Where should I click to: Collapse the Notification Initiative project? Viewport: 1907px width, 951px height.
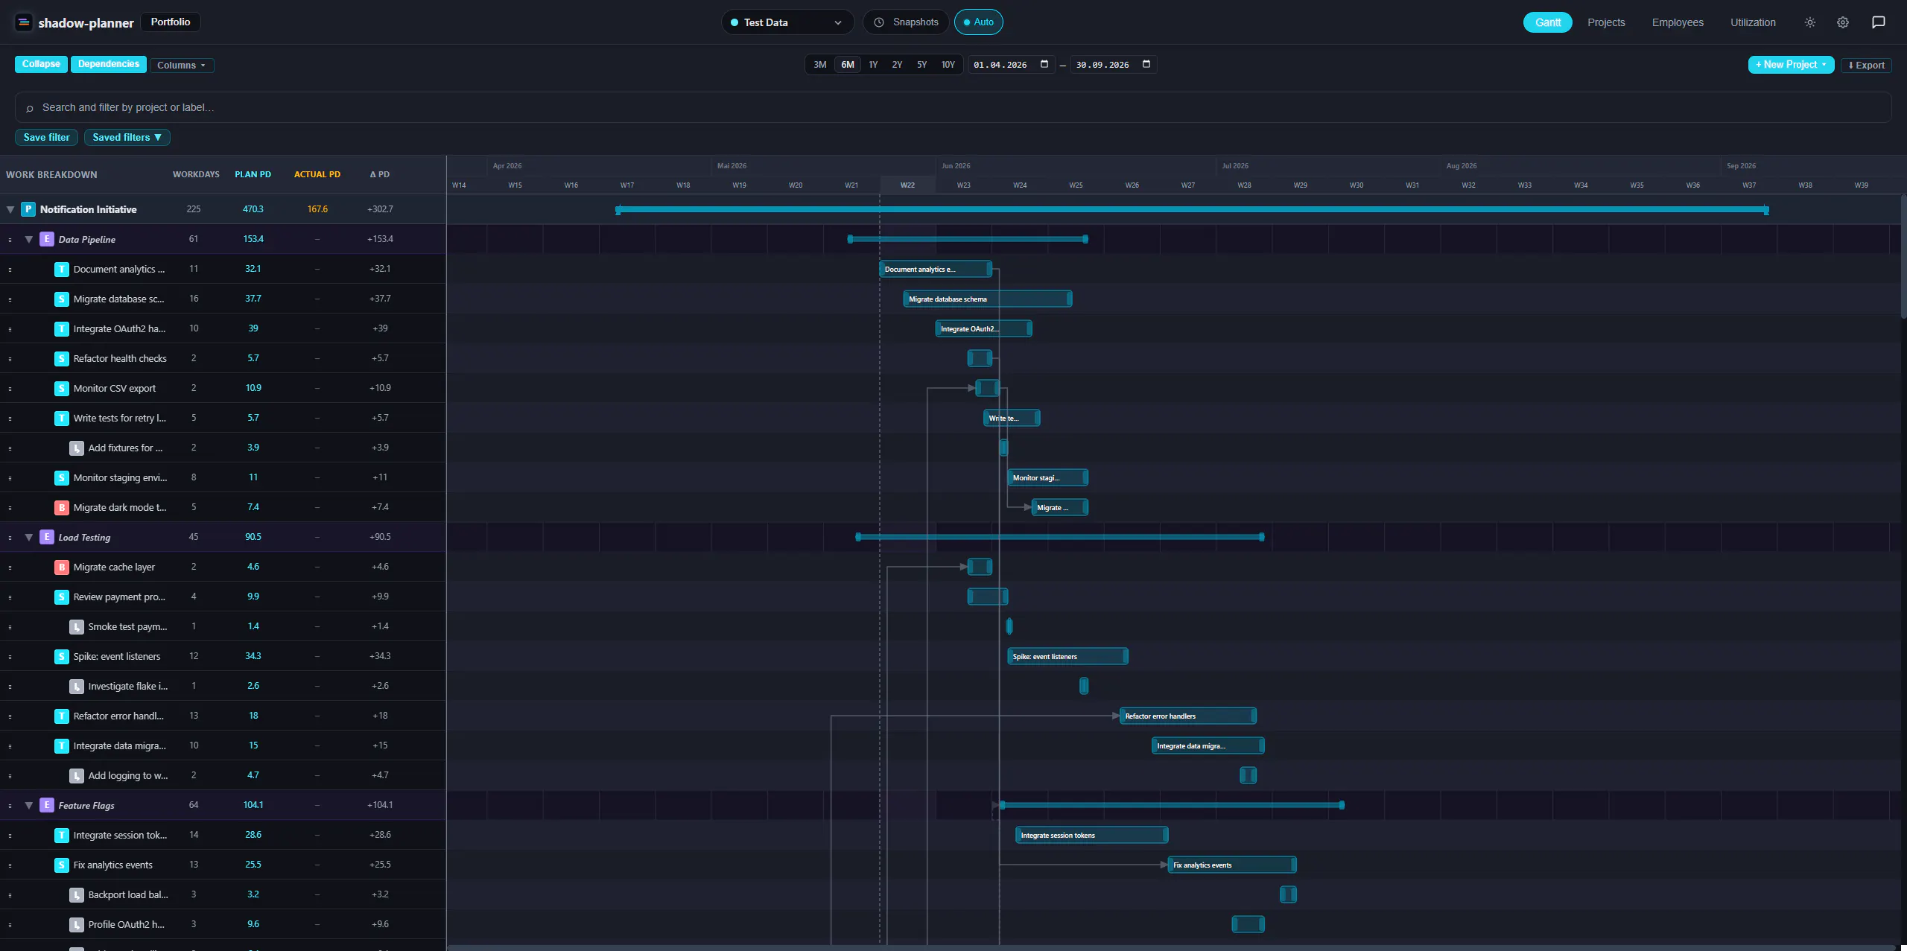[x=10, y=210]
